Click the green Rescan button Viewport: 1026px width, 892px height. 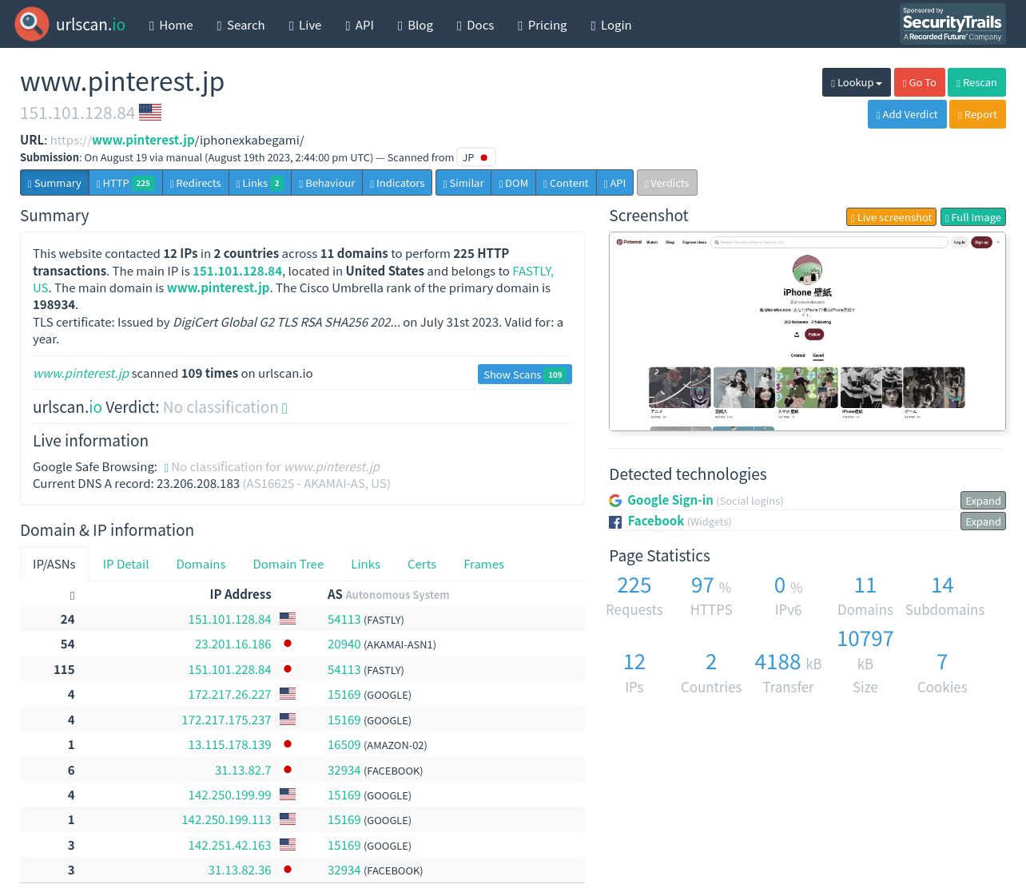click(976, 82)
